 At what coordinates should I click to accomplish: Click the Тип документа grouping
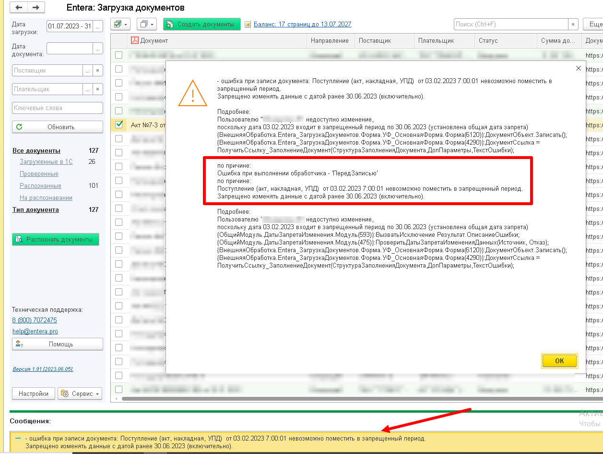click(35, 210)
